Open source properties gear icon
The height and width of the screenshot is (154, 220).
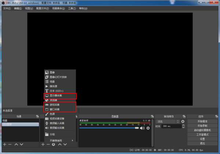[54, 144]
